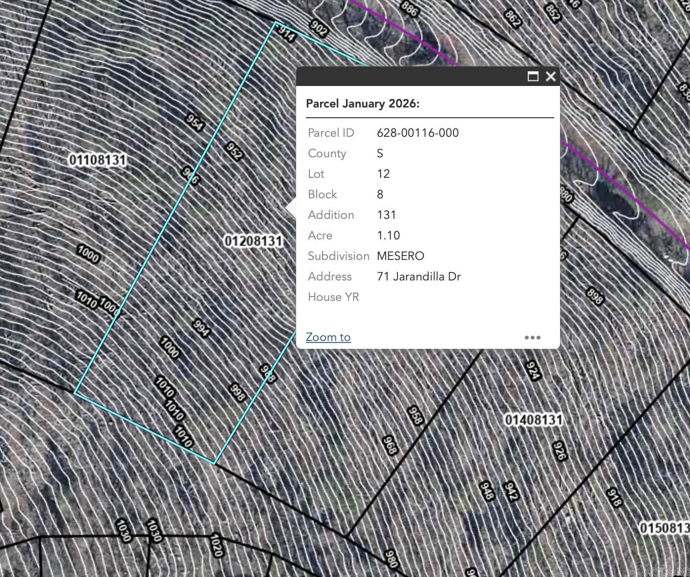Click the Zoom to link
This screenshot has width=690, height=577.
tap(328, 337)
